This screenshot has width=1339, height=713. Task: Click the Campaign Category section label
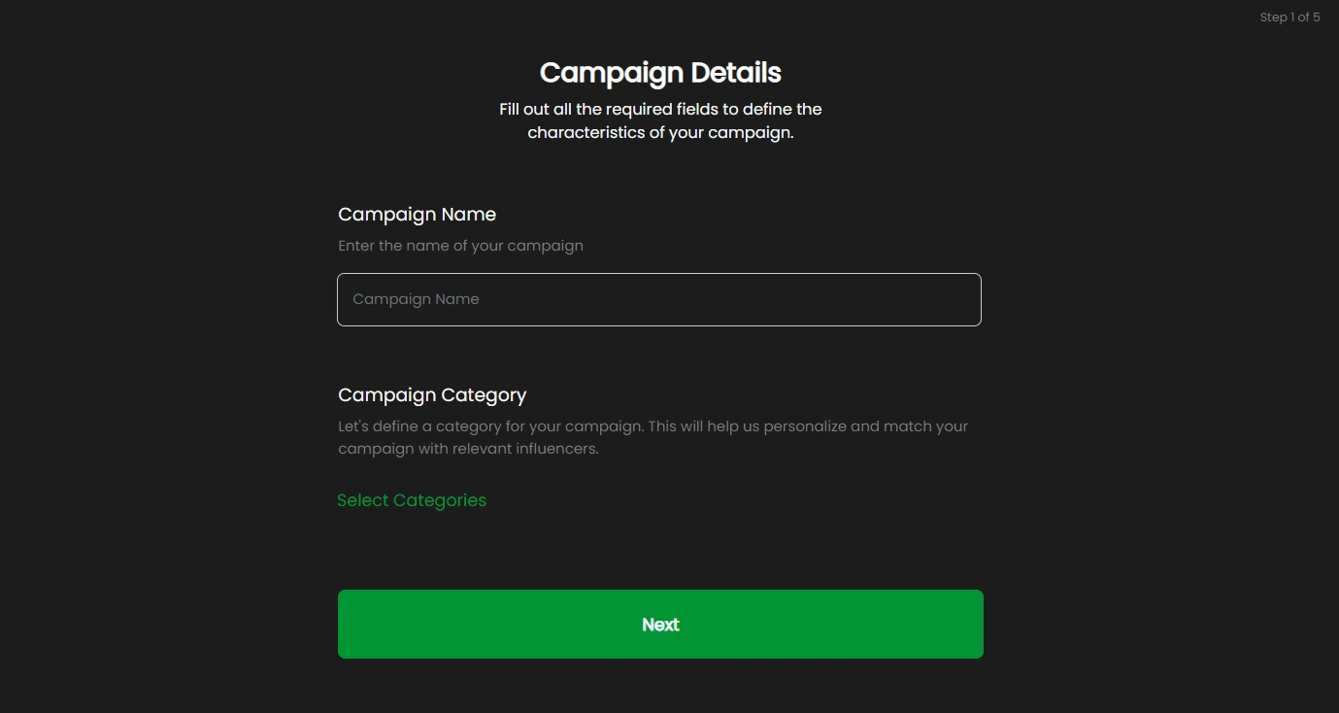432,395
